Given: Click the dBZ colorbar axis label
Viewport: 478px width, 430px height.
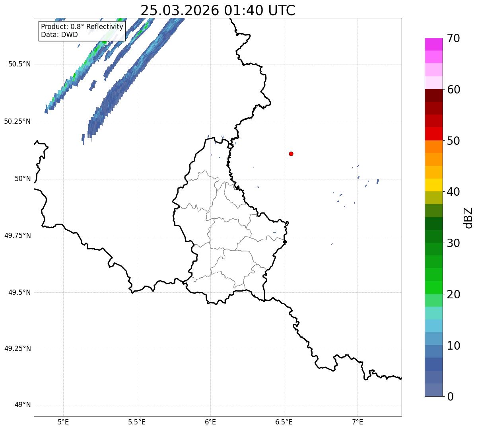Looking at the screenshot, I should pyautogui.click(x=468, y=217).
